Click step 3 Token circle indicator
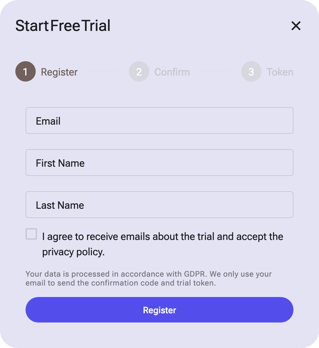This screenshot has width=319, height=348. click(251, 71)
